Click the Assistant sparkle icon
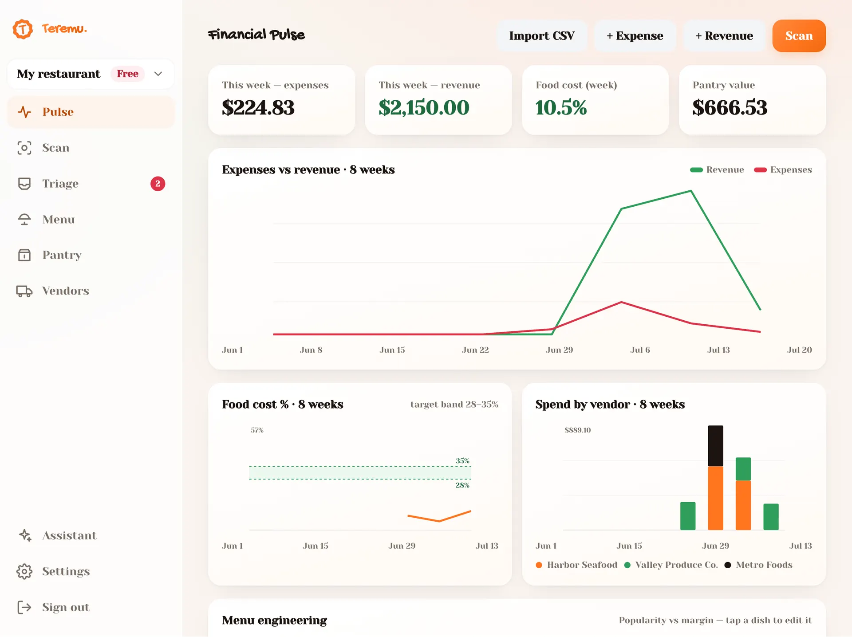This screenshot has height=637, width=852. coord(25,535)
